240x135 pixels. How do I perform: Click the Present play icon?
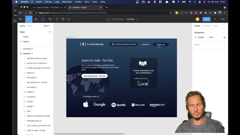[215, 19]
